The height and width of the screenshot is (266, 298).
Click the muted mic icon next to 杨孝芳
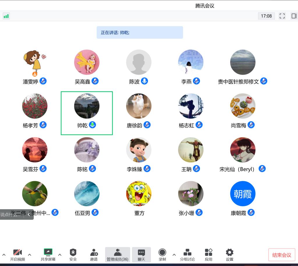tap(43, 125)
